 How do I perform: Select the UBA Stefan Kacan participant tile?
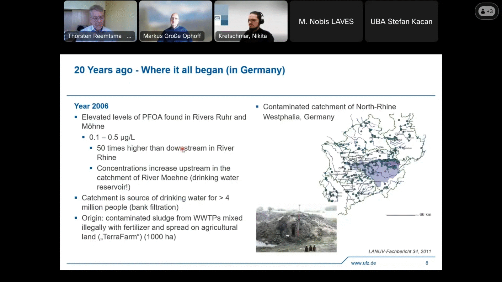pyautogui.click(x=401, y=21)
